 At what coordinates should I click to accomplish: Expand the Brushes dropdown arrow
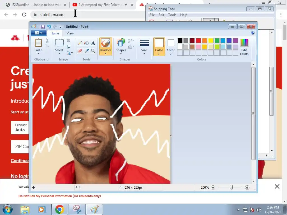tap(106, 54)
